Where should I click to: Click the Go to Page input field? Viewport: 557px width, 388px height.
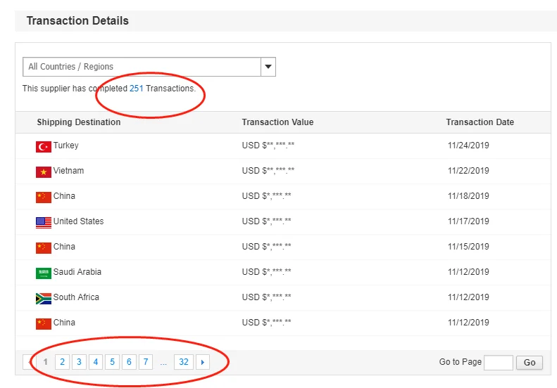tap(499, 363)
